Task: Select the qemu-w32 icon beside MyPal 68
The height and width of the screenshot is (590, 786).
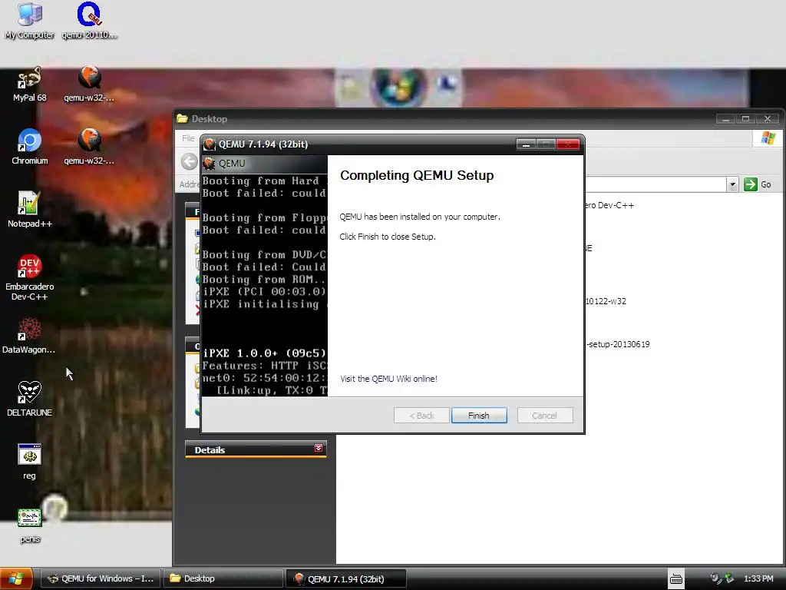Action: [89, 85]
